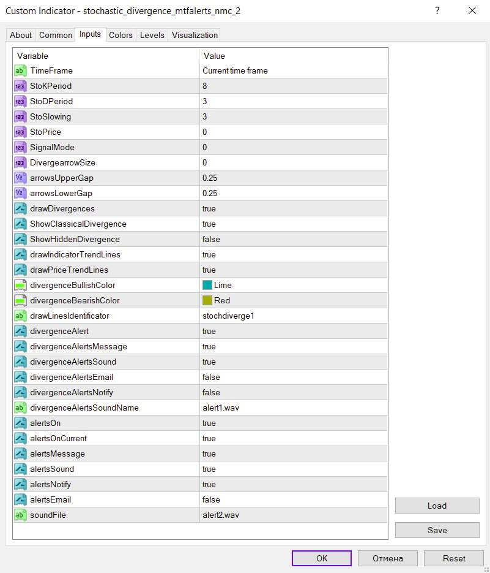Image resolution: width=490 pixels, height=573 pixels.
Task: Switch to the Colors tab
Action: click(x=121, y=35)
